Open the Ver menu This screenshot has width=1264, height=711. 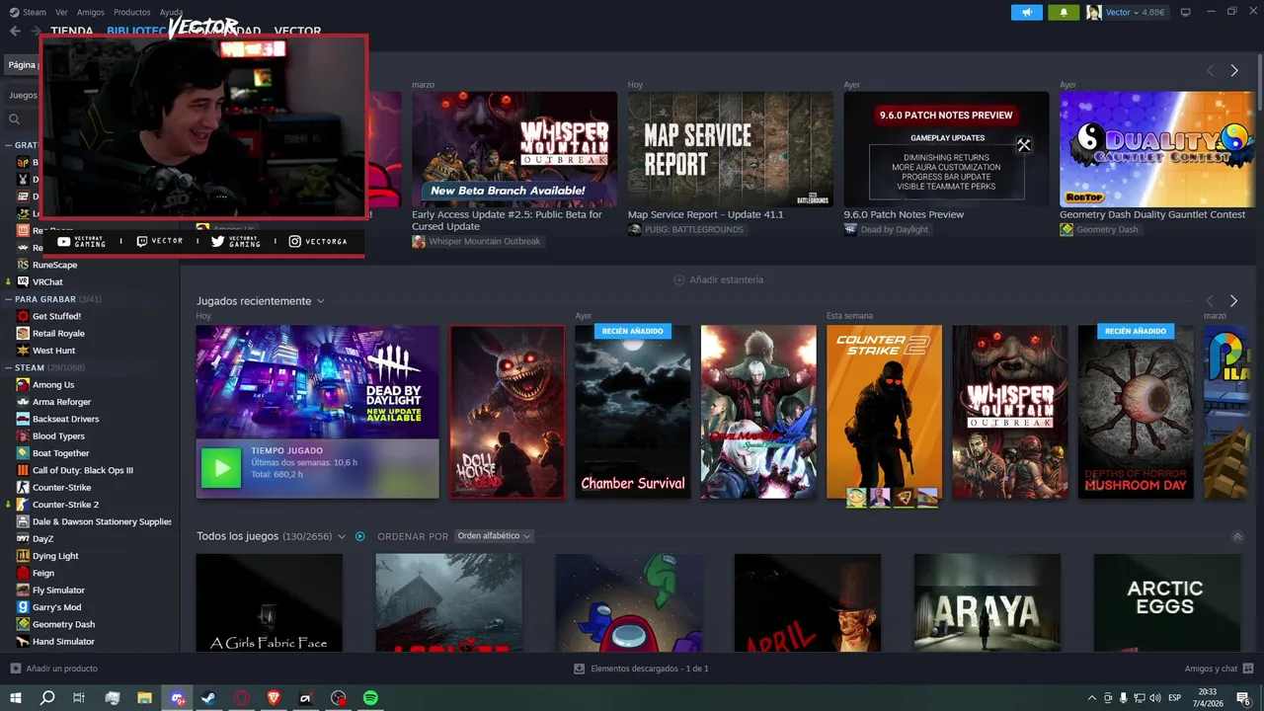tap(62, 12)
